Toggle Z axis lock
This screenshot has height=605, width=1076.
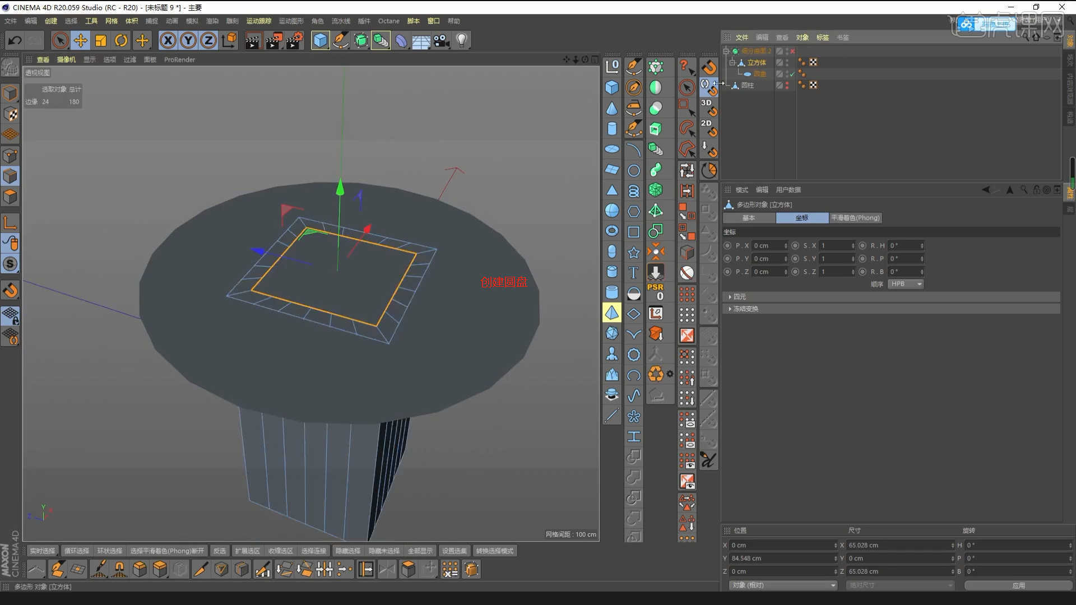(208, 40)
